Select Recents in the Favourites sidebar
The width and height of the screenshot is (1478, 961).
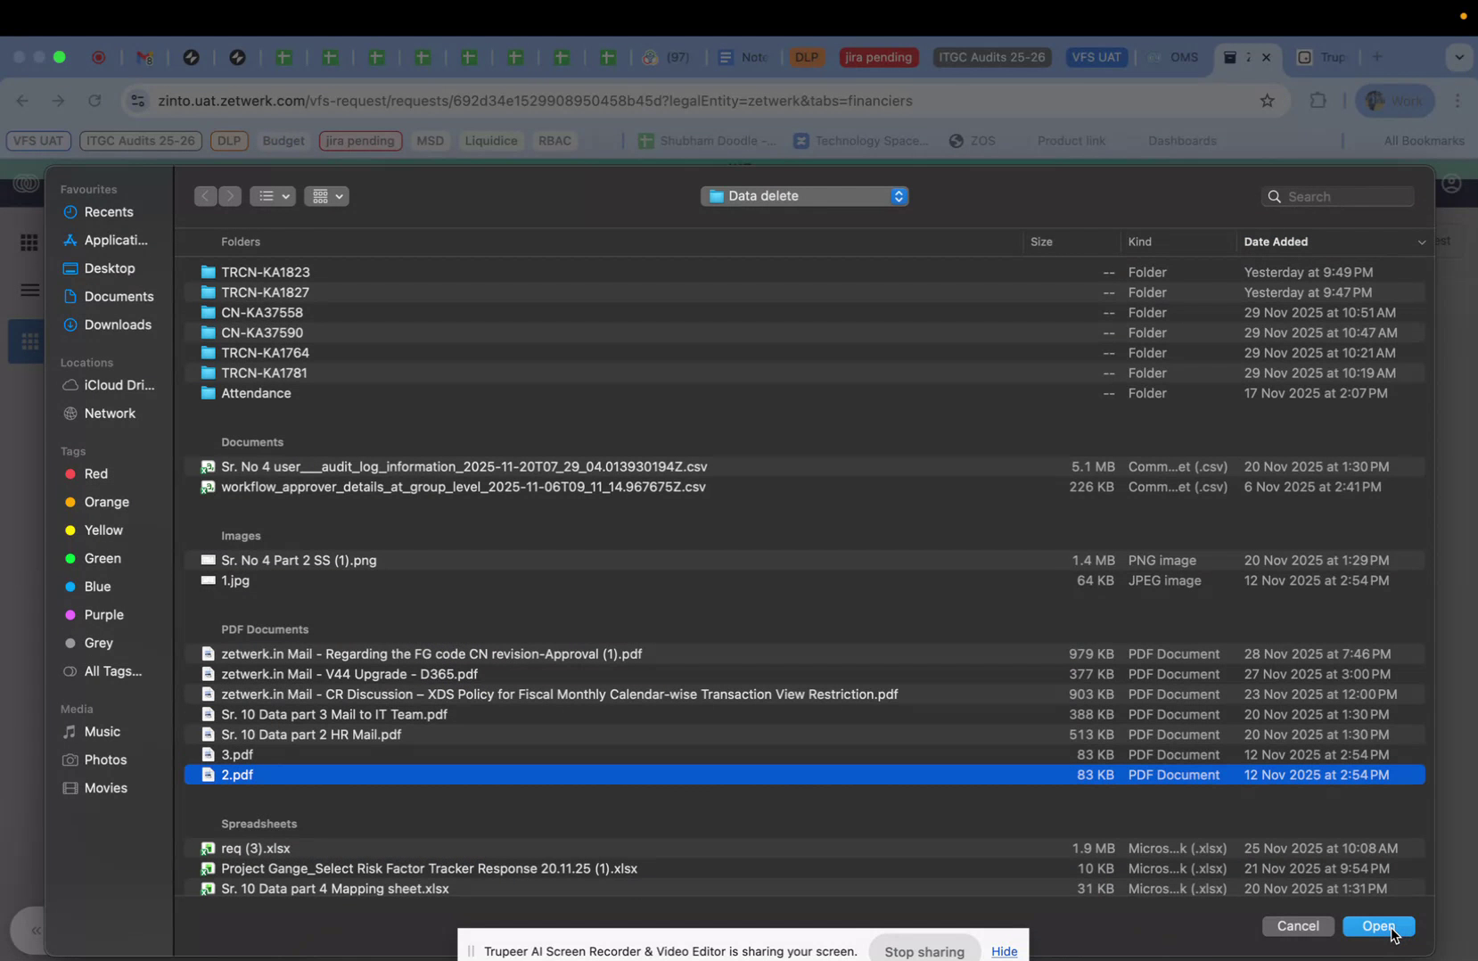pyautogui.click(x=109, y=212)
